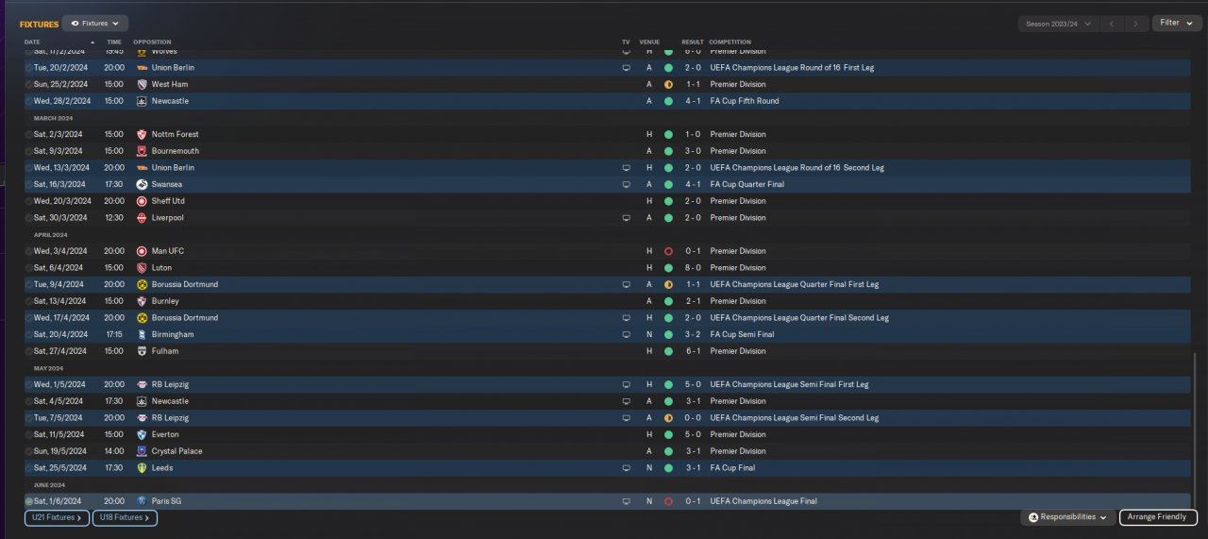This screenshot has height=539, width=1208.
Task: Click the Paris SG club badge
Action: [142, 501]
